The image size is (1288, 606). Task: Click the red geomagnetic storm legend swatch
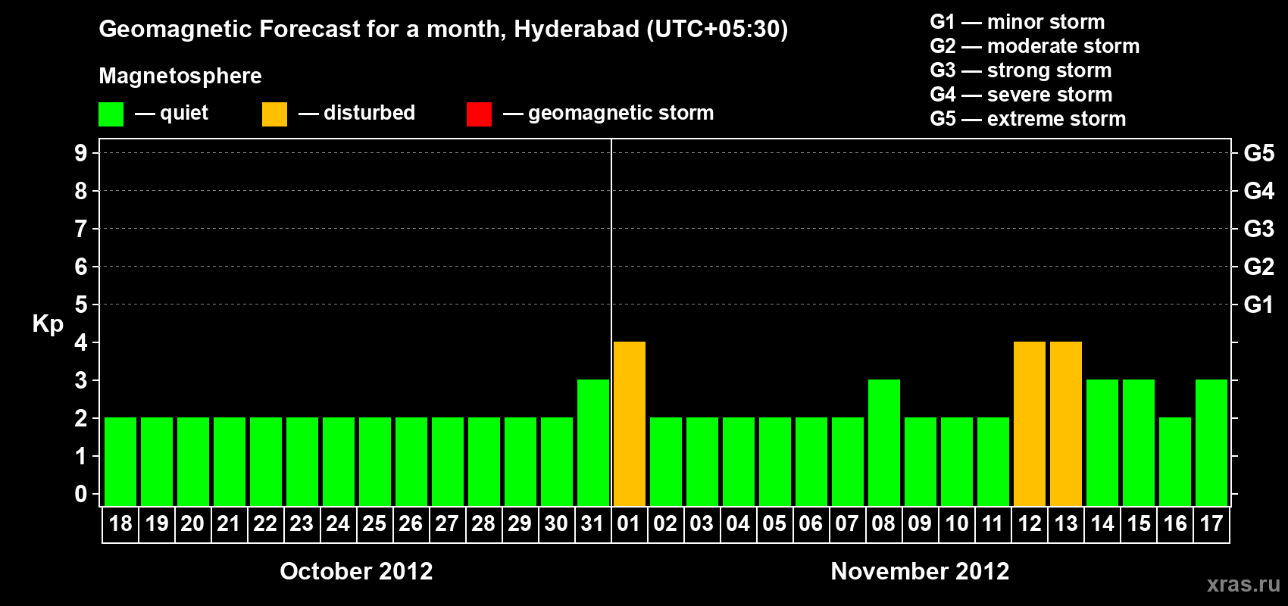480,114
